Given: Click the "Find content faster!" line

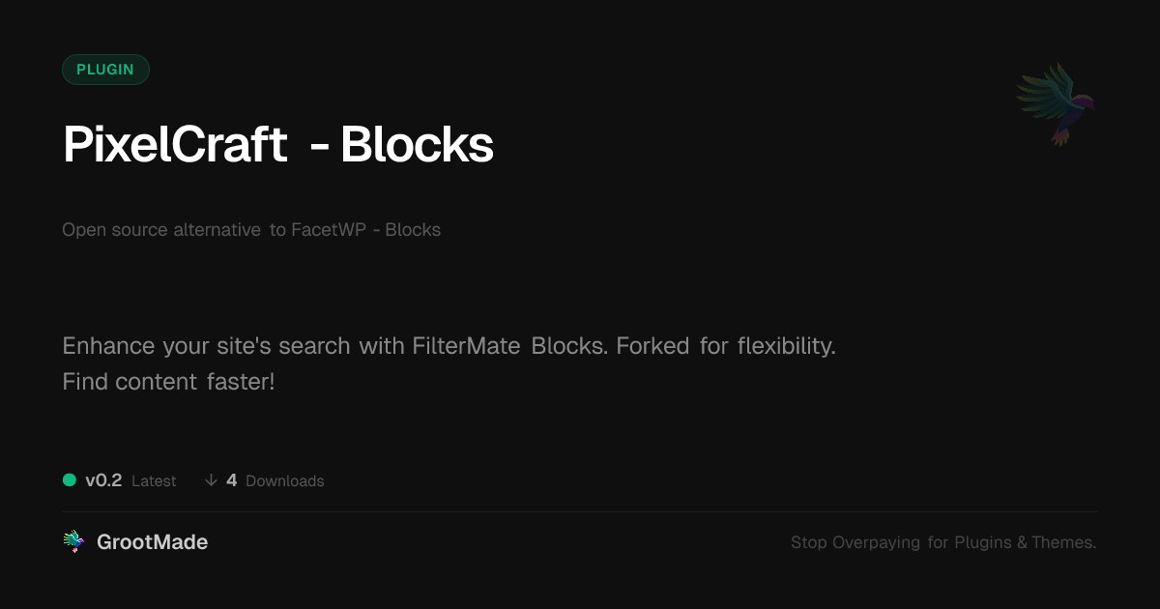Looking at the screenshot, I should click(168, 381).
